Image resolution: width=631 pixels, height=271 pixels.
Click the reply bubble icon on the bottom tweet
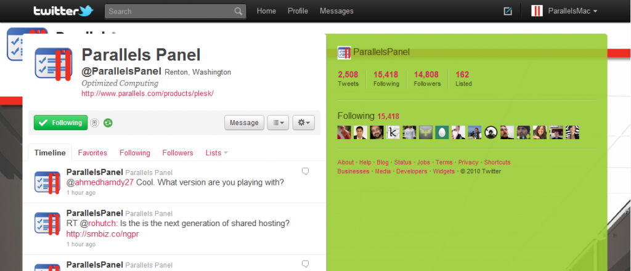point(306,264)
